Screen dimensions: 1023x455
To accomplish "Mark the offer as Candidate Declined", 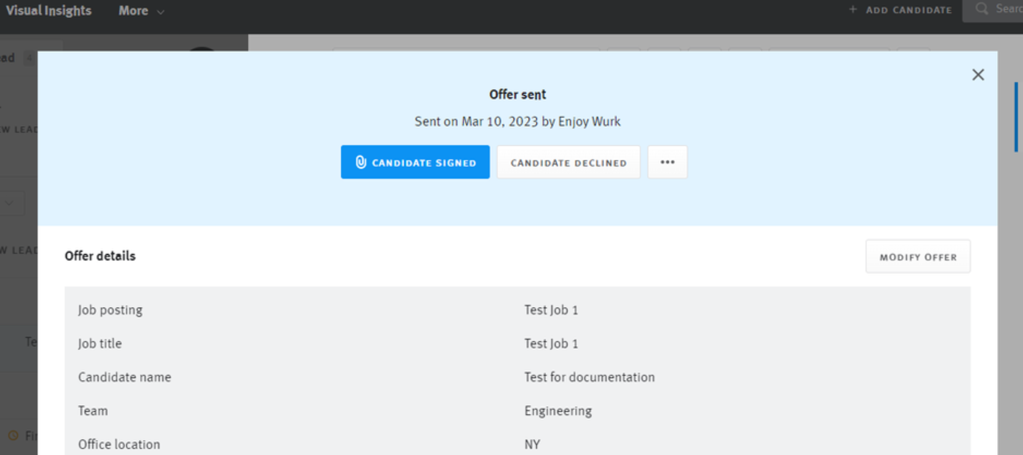I will (x=568, y=162).
